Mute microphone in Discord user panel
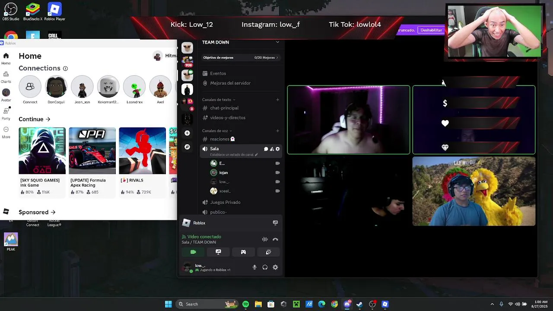The height and width of the screenshot is (311, 553). (x=254, y=267)
